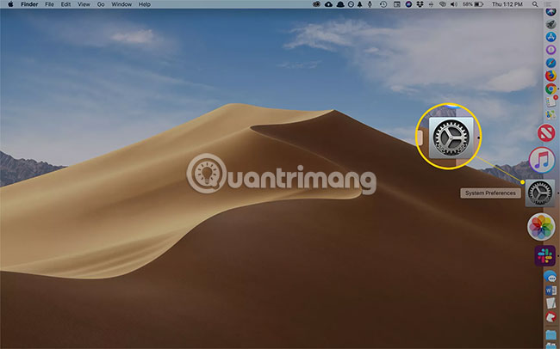The height and width of the screenshot is (349, 560).
Task: Open the Maps app in Dock
Action: [551, 114]
